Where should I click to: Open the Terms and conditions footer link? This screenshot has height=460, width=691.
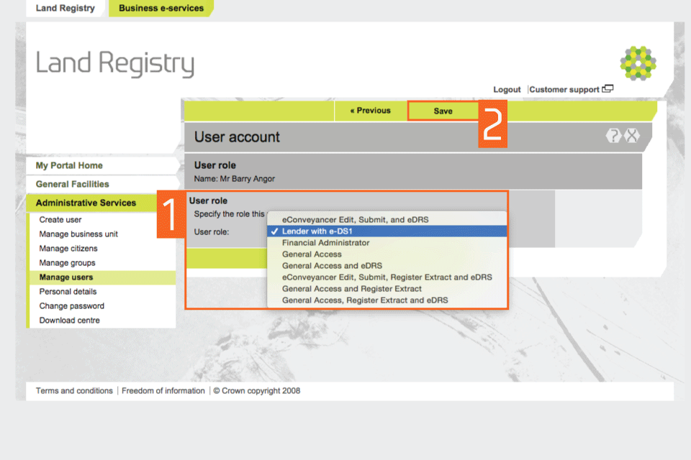(74, 391)
